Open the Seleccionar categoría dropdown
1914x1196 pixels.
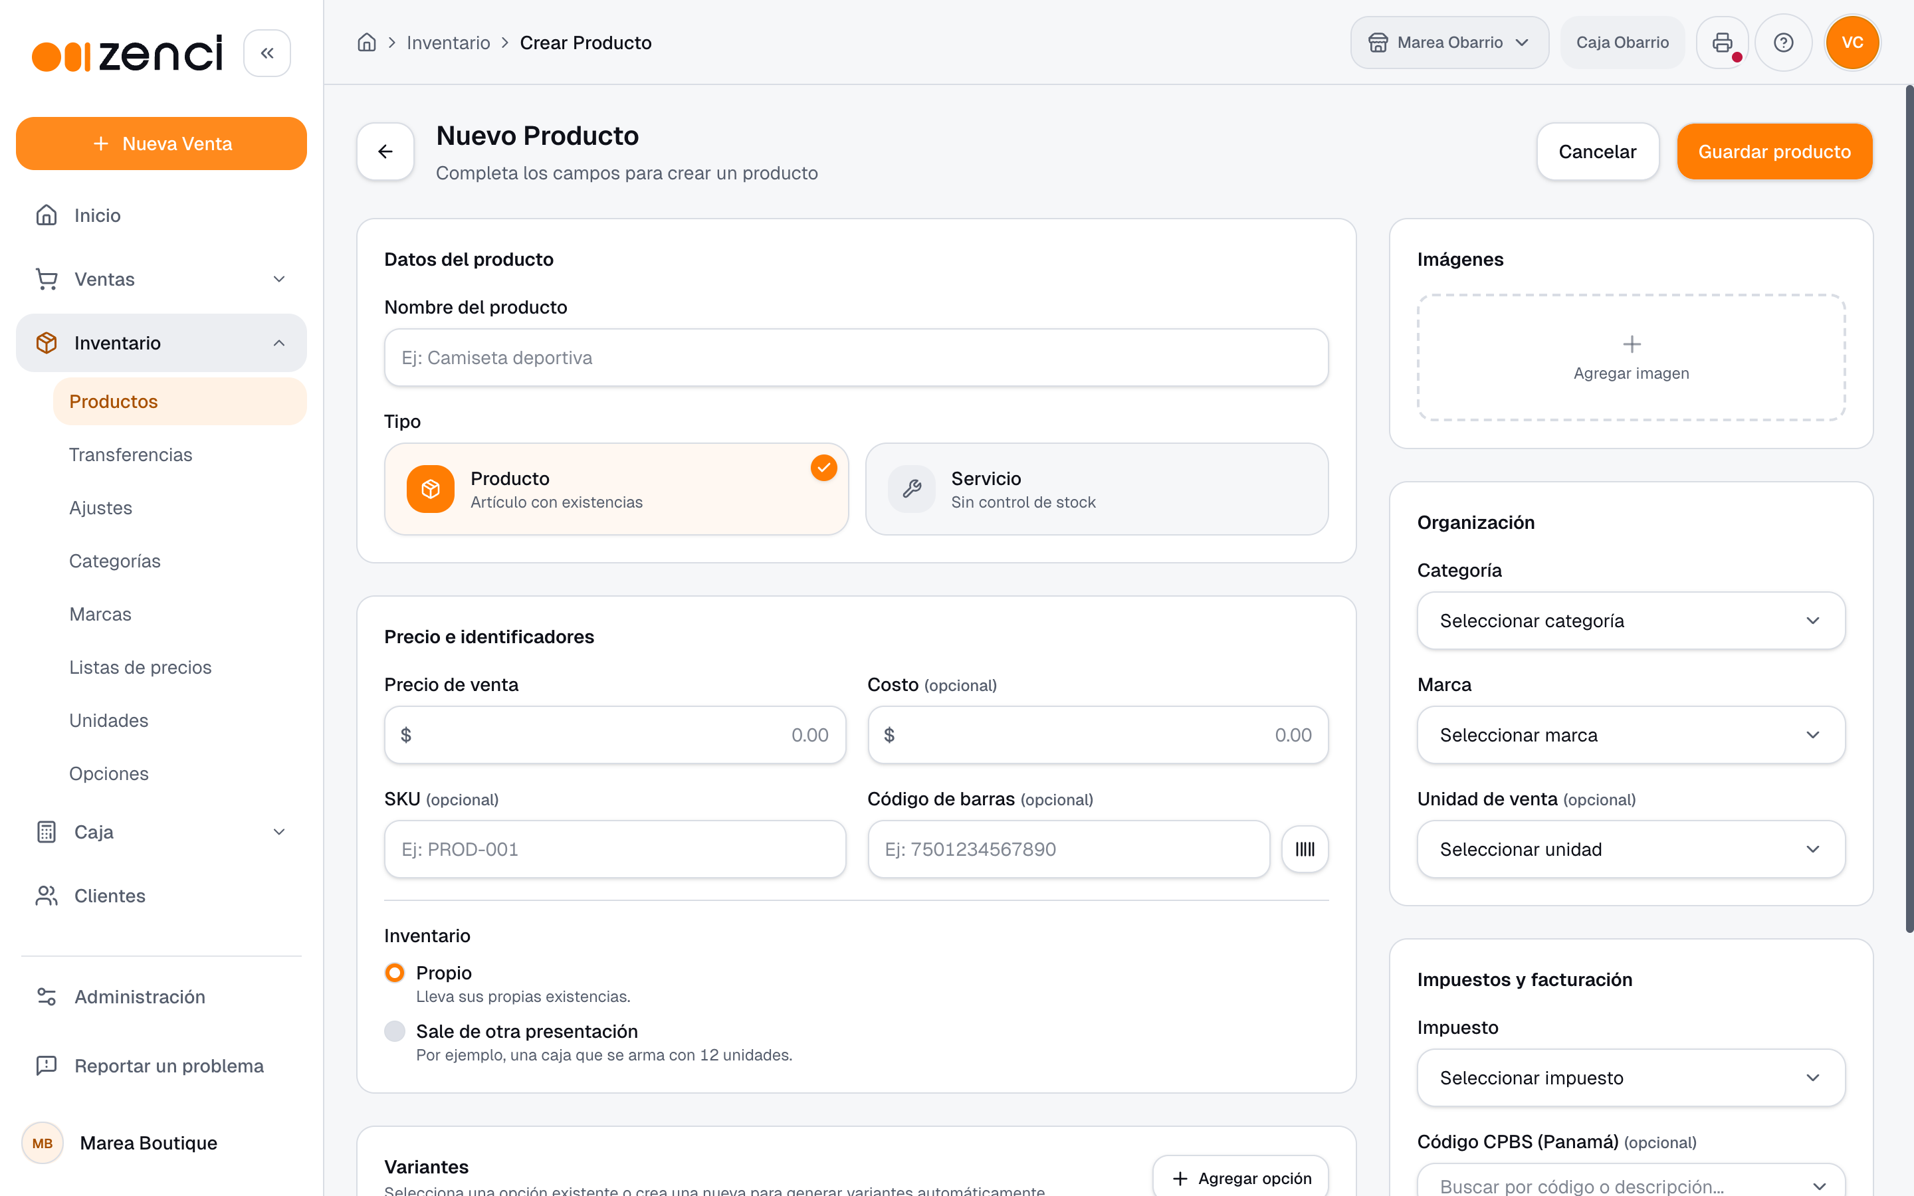click(x=1631, y=621)
